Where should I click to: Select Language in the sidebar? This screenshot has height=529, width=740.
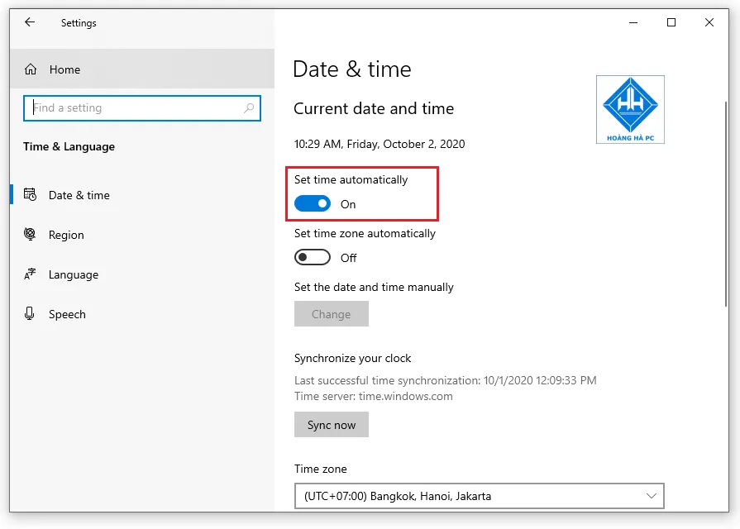pyautogui.click(x=73, y=274)
